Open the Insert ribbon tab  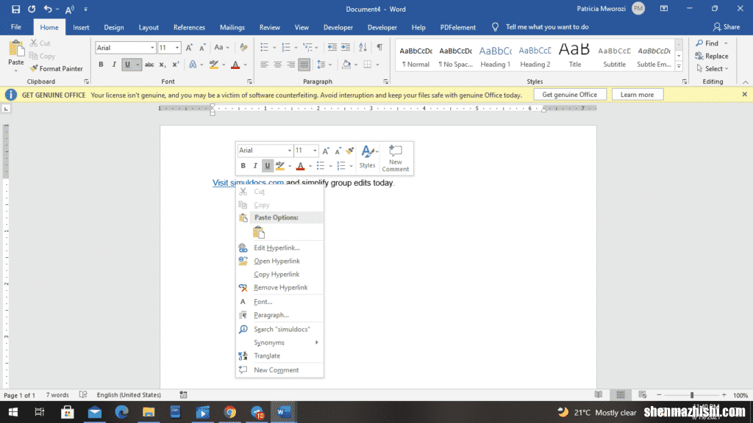tap(81, 27)
